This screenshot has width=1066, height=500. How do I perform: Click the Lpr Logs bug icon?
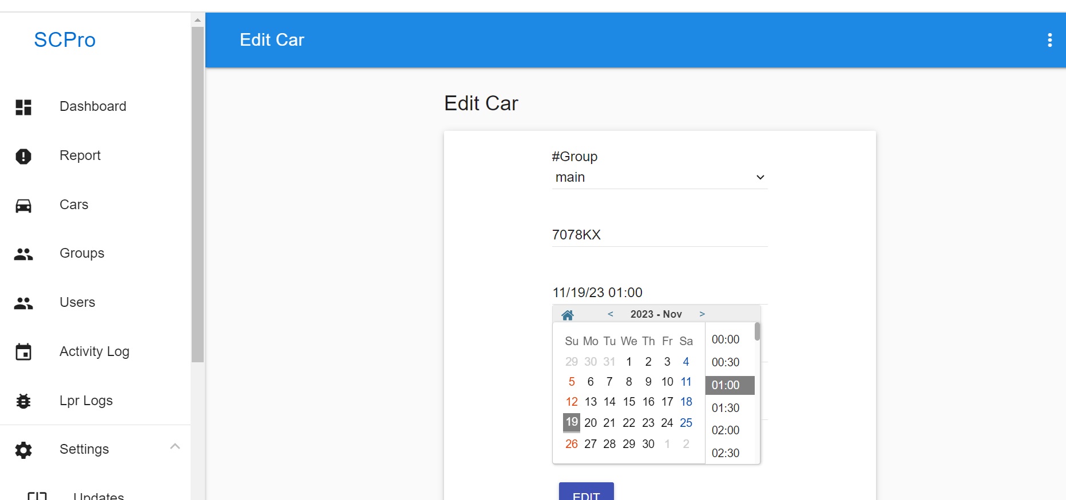(23, 401)
